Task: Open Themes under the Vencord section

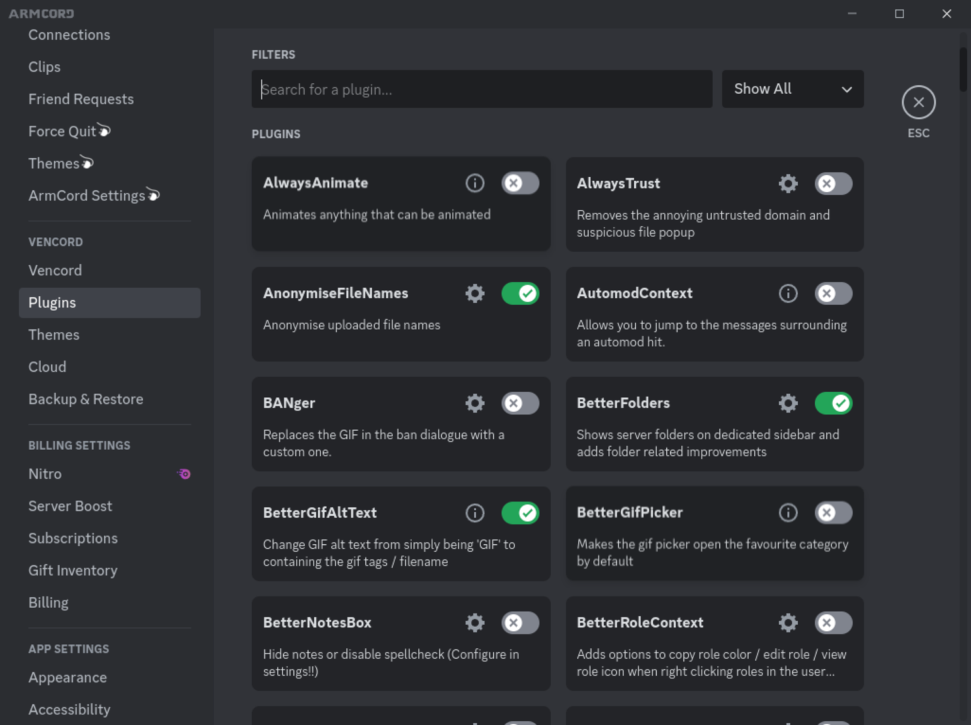Action: (x=54, y=334)
